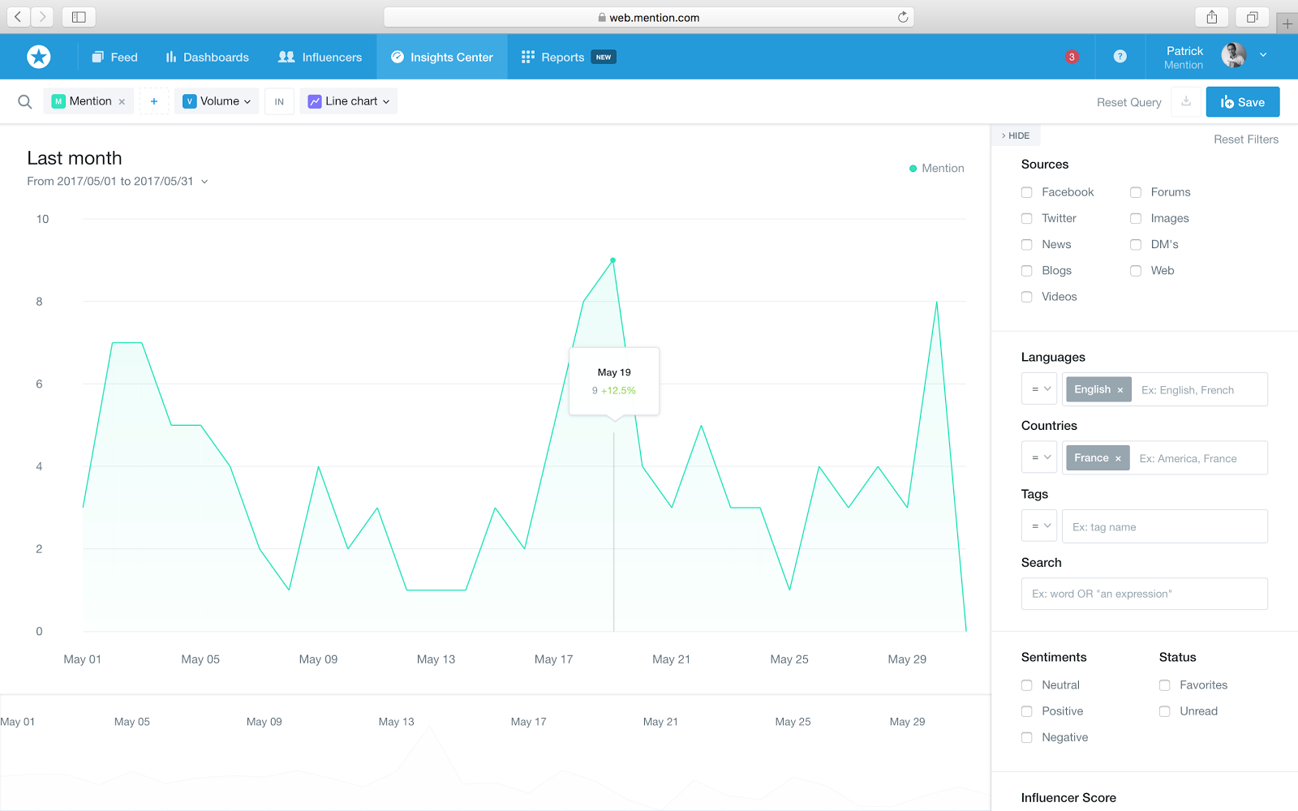
Task: Reload the page in Safari
Action: click(x=903, y=17)
